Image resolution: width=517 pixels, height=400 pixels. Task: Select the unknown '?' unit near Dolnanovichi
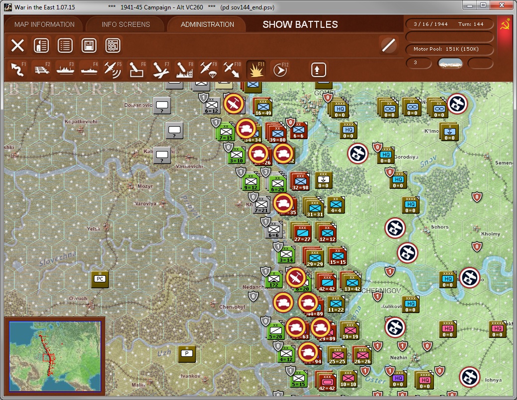pos(162,106)
